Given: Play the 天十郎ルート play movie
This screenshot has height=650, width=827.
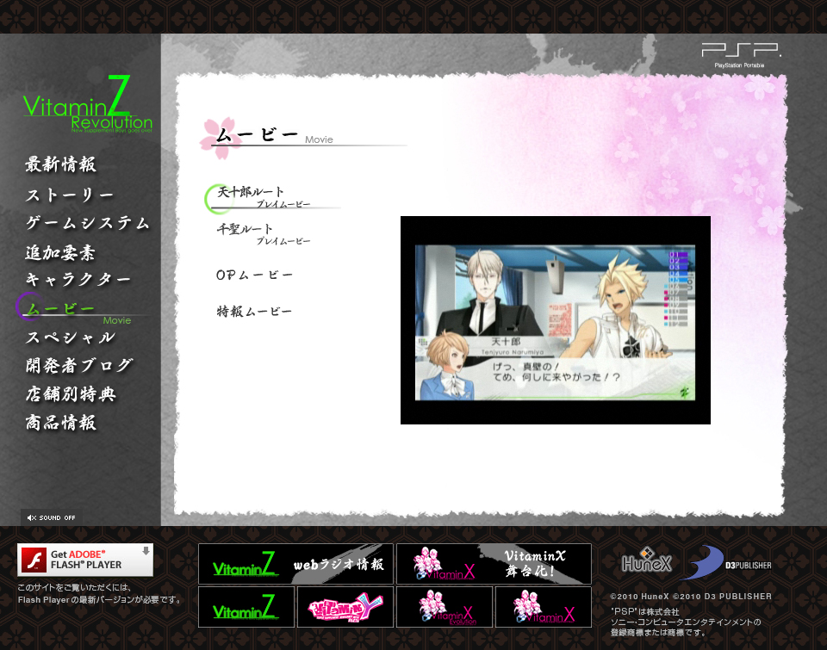Looking at the screenshot, I should (264, 196).
